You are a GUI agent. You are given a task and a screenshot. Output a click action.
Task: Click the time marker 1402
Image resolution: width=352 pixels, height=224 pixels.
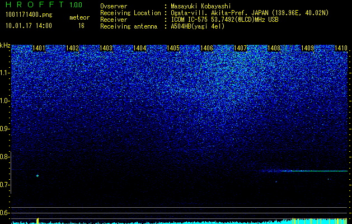point(72,48)
